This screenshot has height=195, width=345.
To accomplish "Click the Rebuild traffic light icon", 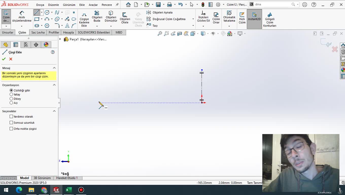I will [203, 5].
